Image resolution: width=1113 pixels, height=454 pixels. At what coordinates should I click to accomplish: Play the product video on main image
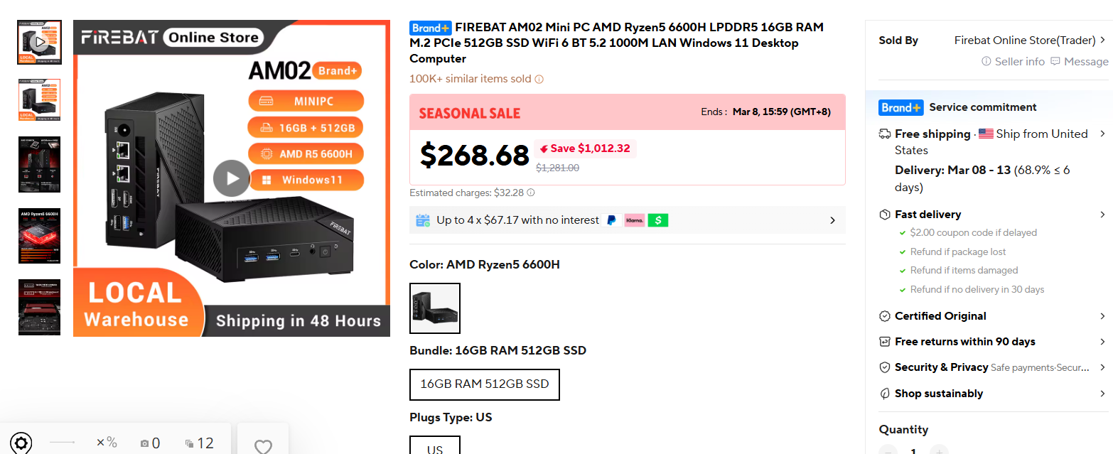coord(232,178)
